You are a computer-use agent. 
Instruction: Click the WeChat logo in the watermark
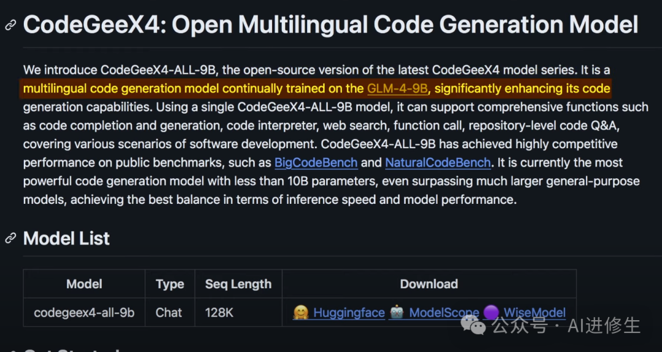coord(473,325)
